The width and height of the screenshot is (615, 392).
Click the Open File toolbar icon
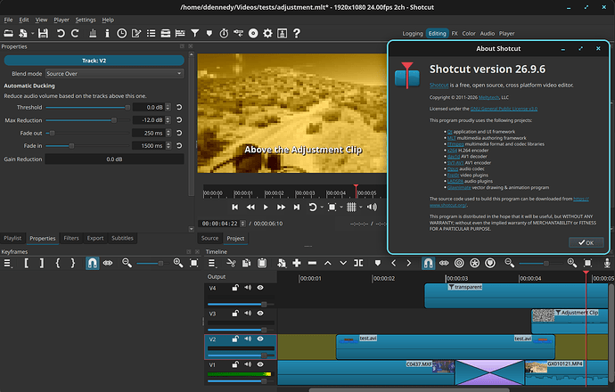pos(8,33)
